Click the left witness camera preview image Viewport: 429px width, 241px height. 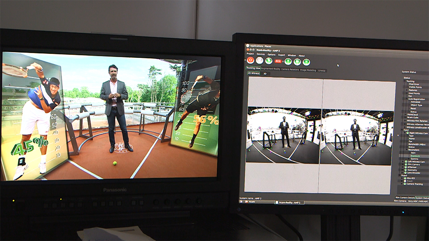coord(284,136)
